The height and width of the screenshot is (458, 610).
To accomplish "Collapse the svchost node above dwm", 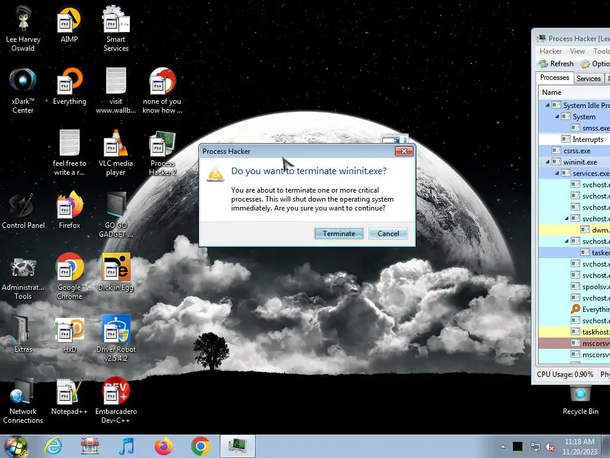I will 567,218.
